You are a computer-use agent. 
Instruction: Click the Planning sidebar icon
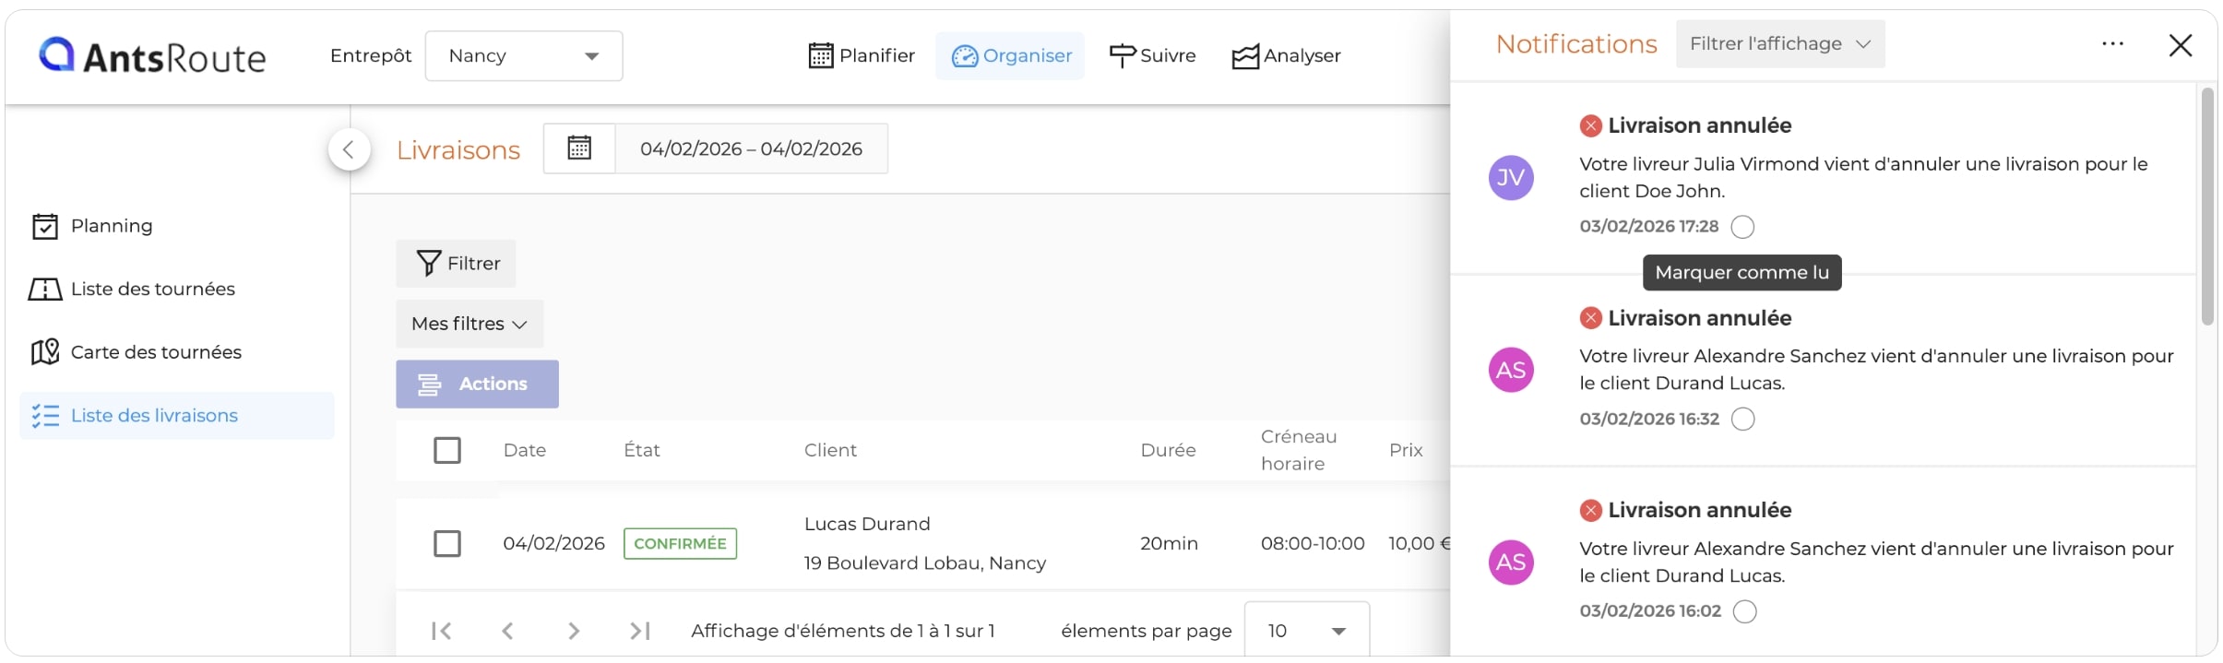[x=45, y=226]
